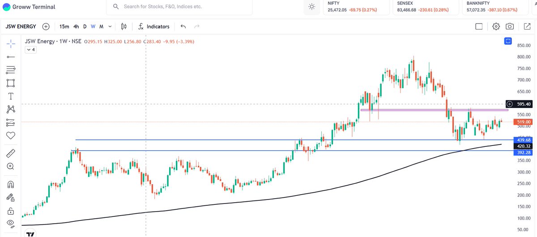This screenshot has height=237, width=537.
Task: Click the 439.68 blue line price label
Action: [x=523, y=140]
